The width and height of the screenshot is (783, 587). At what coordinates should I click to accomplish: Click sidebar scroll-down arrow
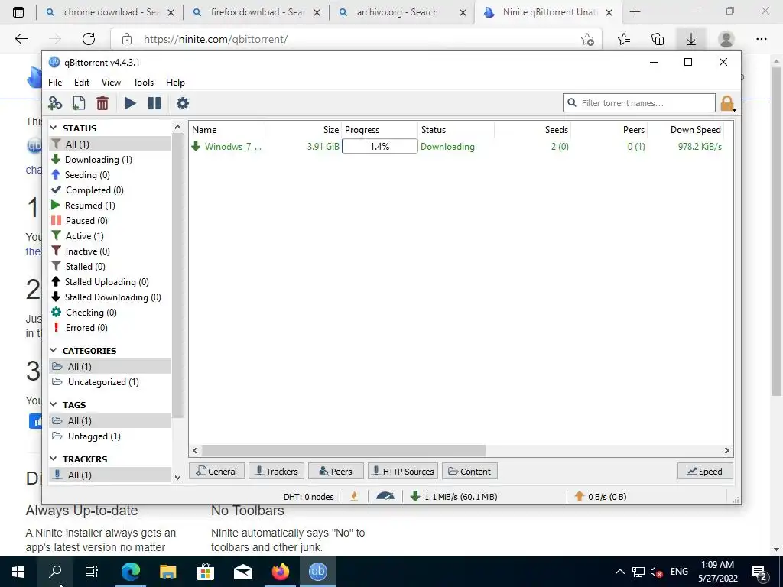pyautogui.click(x=177, y=477)
